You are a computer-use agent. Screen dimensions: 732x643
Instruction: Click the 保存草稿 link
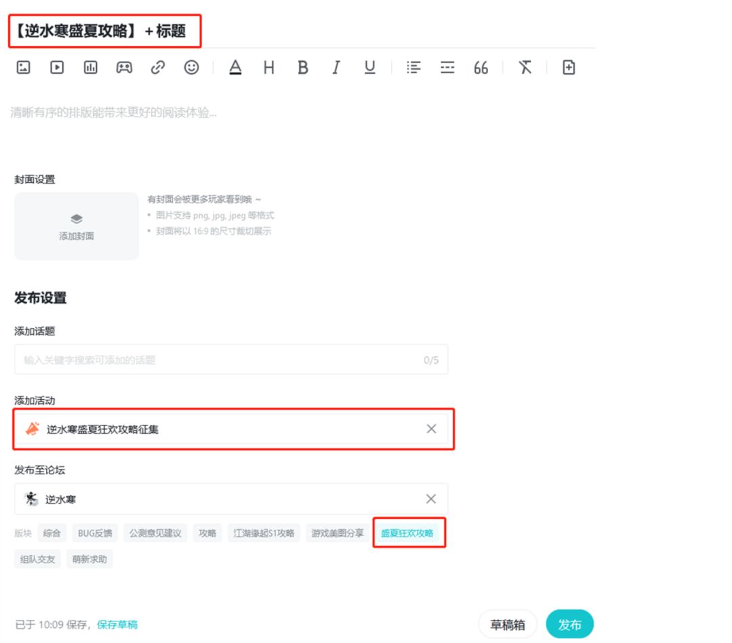[117, 624]
